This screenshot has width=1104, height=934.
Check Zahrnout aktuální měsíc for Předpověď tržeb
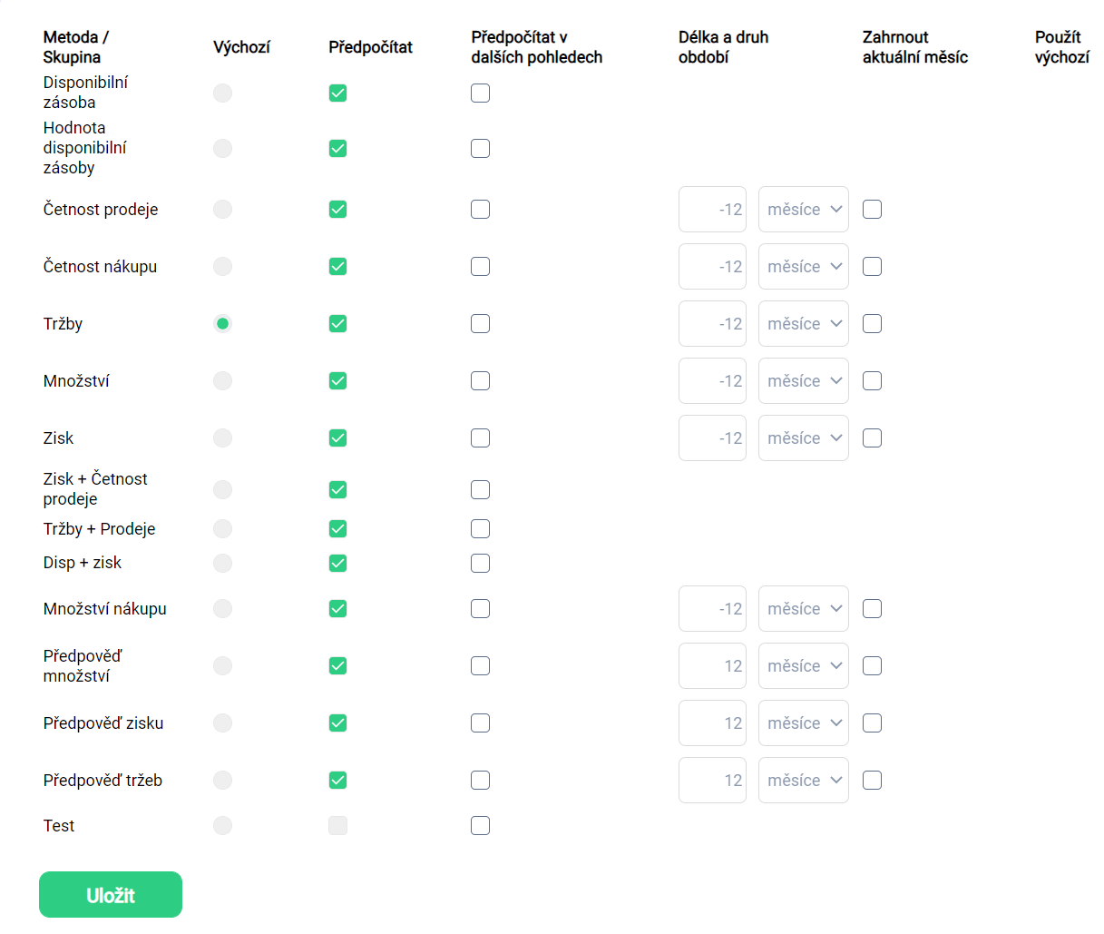[873, 781]
